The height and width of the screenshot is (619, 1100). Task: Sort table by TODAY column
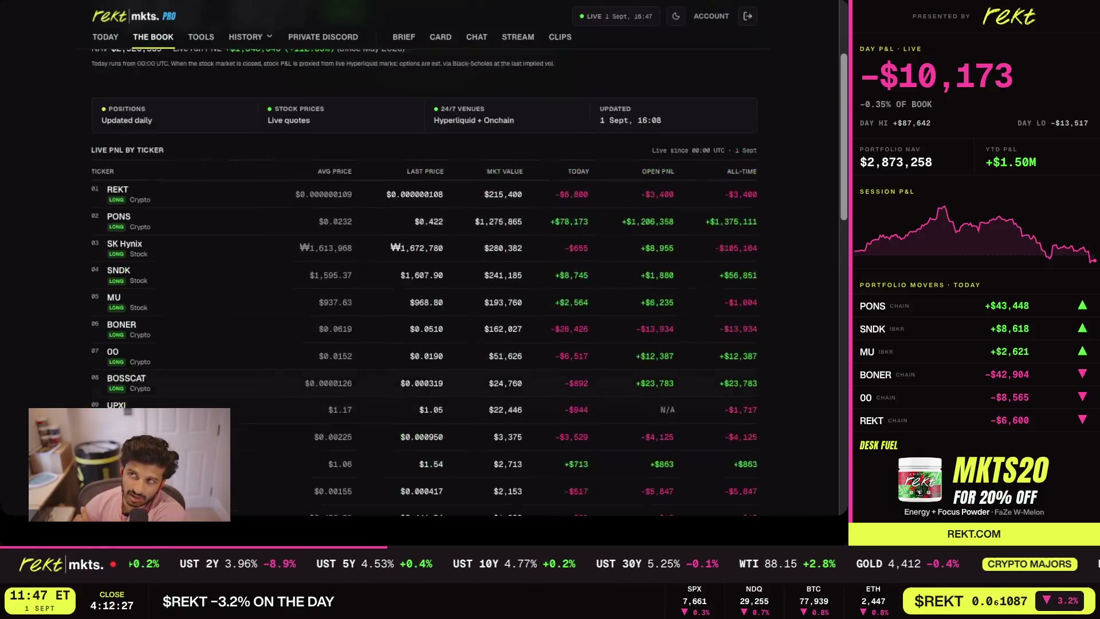[578, 171]
